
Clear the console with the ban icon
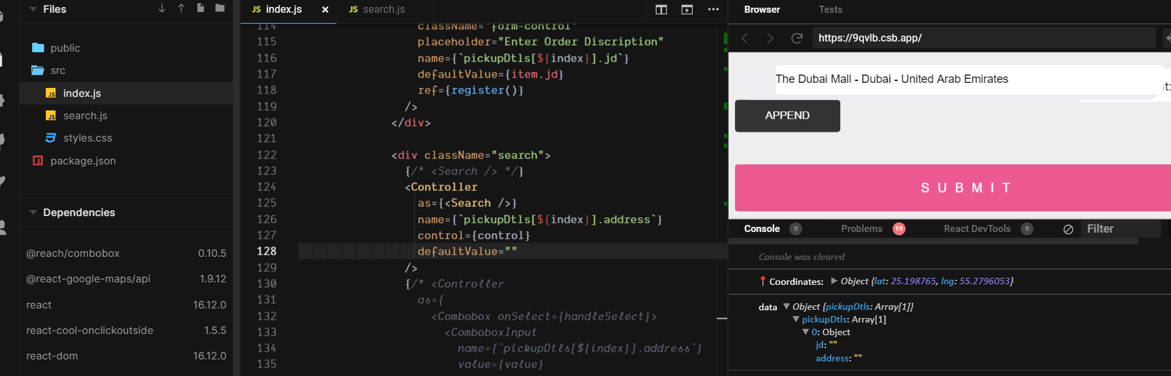[1068, 229]
